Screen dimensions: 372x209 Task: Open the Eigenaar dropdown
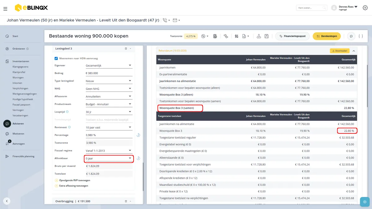click(108, 65)
